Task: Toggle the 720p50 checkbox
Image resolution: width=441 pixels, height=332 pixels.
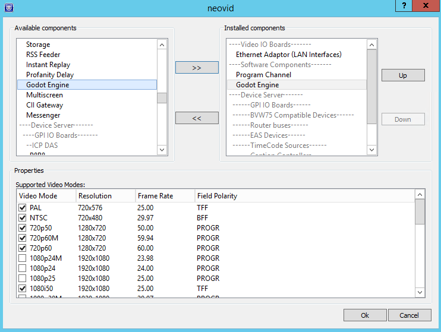Action: (x=22, y=228)
